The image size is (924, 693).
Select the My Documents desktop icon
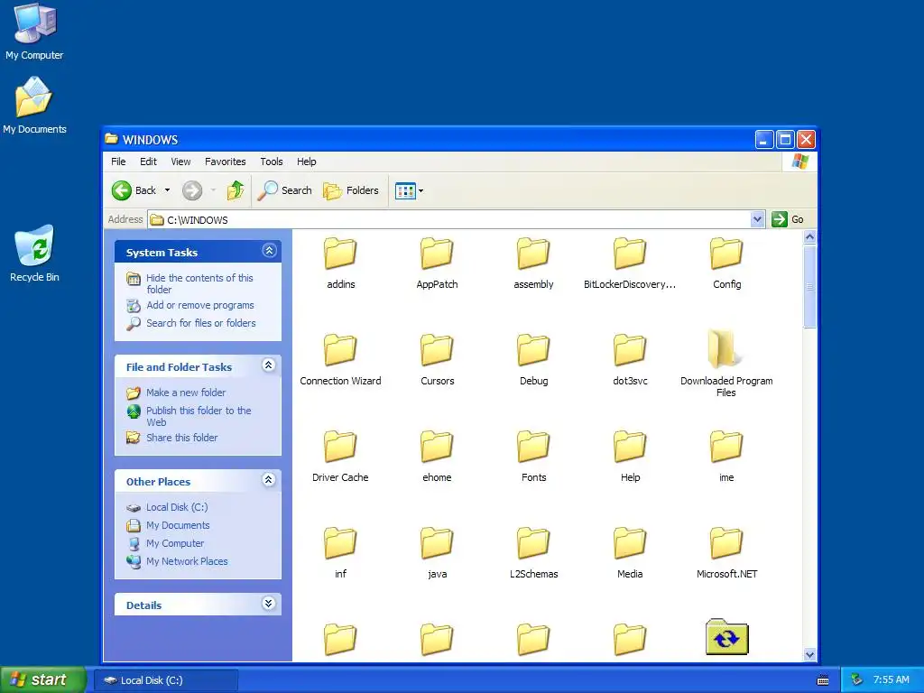34,105
